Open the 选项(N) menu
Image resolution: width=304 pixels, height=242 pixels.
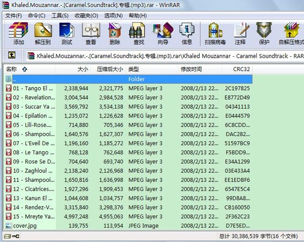[113, 16]
